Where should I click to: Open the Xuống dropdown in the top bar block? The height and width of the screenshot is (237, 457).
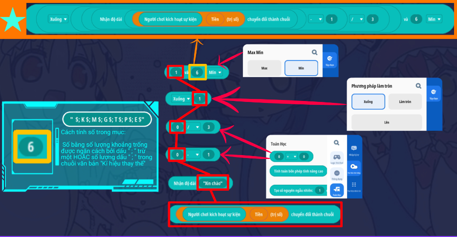(x=59, y=19)
